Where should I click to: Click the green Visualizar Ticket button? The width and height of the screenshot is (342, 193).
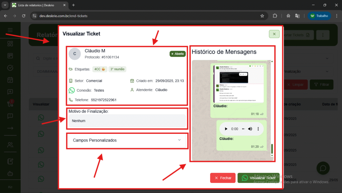point(259,178)
